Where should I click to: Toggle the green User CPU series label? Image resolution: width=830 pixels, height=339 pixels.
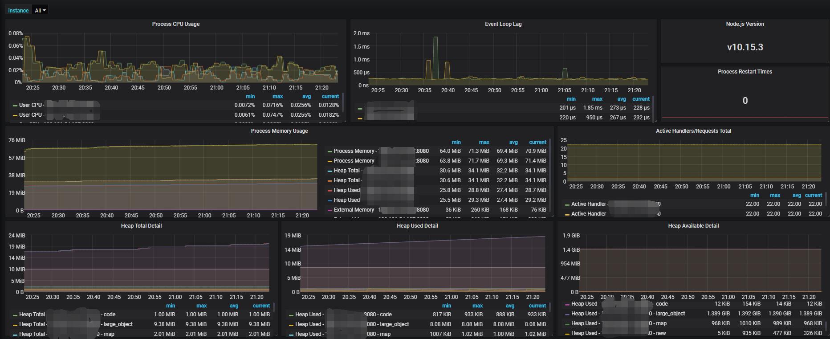tap(30, 105)
